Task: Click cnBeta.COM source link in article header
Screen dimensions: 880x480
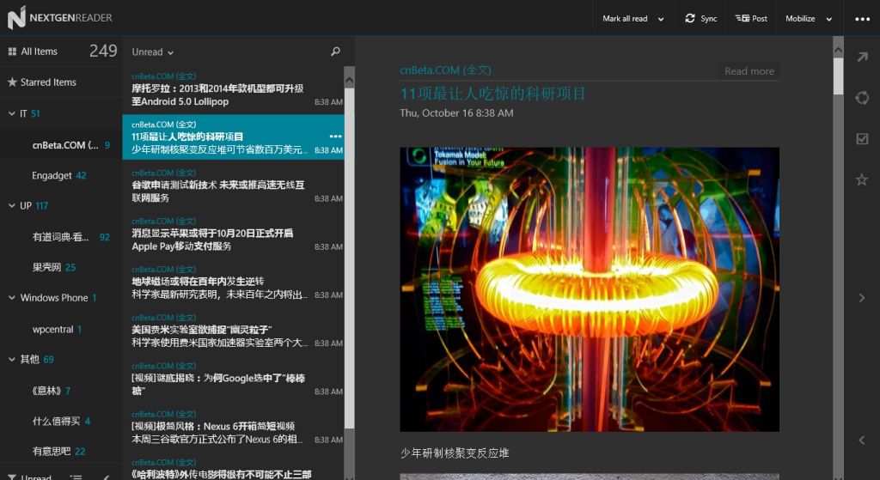Action: click(446, 70)
